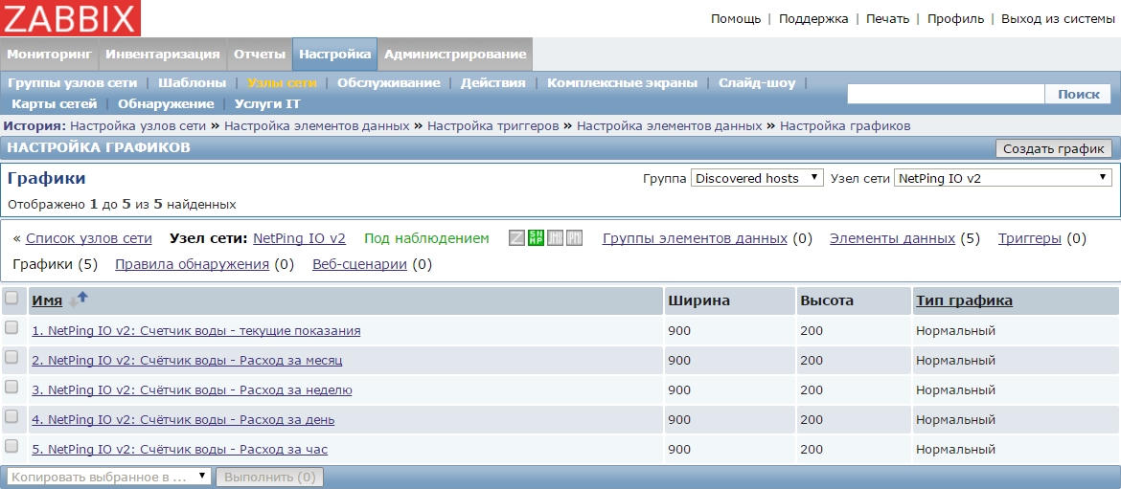Click the Поддержка link
The image size is (1121, 489).
pyautogui.click(x=813, y=18)
